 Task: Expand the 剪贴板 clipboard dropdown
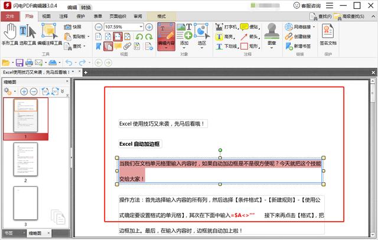pos(87,36)
